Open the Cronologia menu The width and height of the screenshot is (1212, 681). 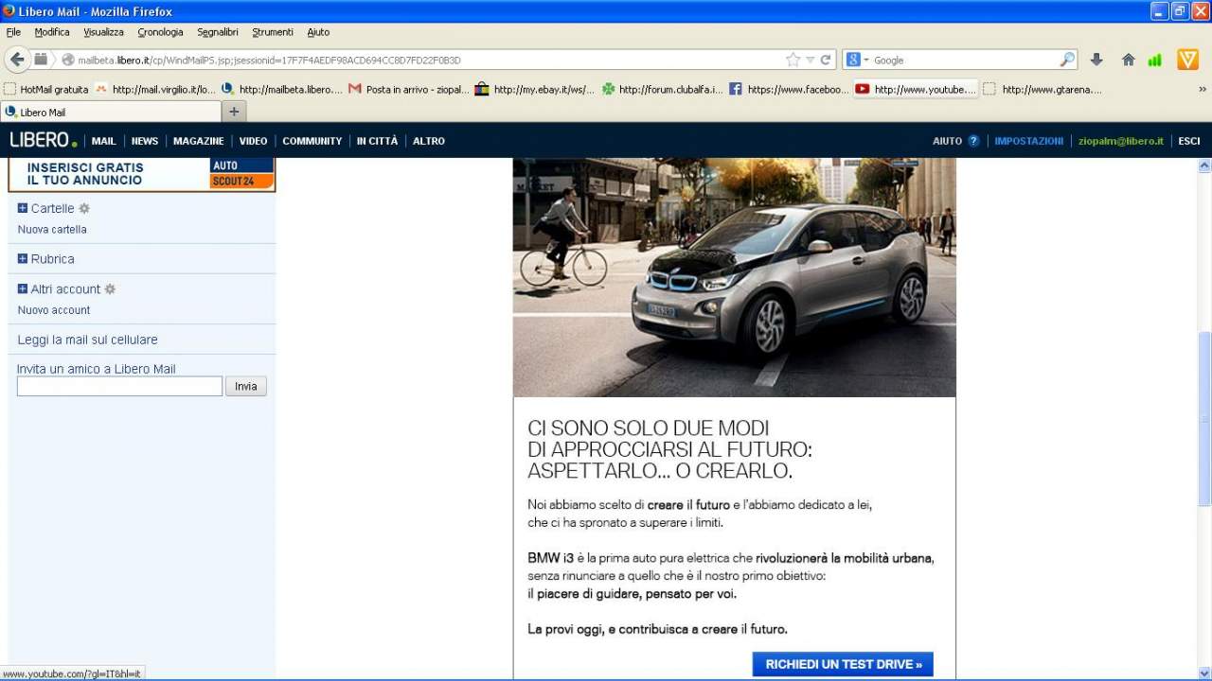[160, 32]
